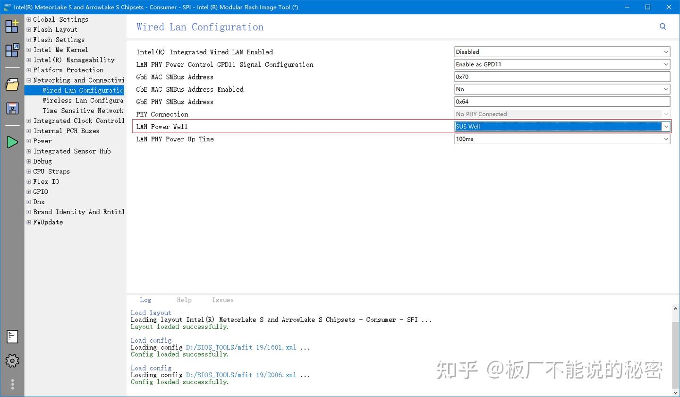
Task: Expand Flex IO tree node
Action: [x=29, y=181]
